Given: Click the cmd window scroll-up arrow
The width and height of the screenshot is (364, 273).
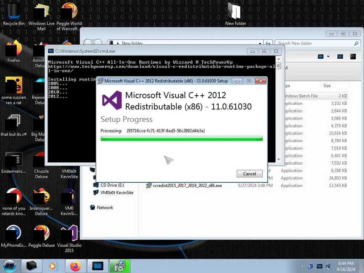Looking at the screenshot, I should pyautogui.click(x=279, y=59).
